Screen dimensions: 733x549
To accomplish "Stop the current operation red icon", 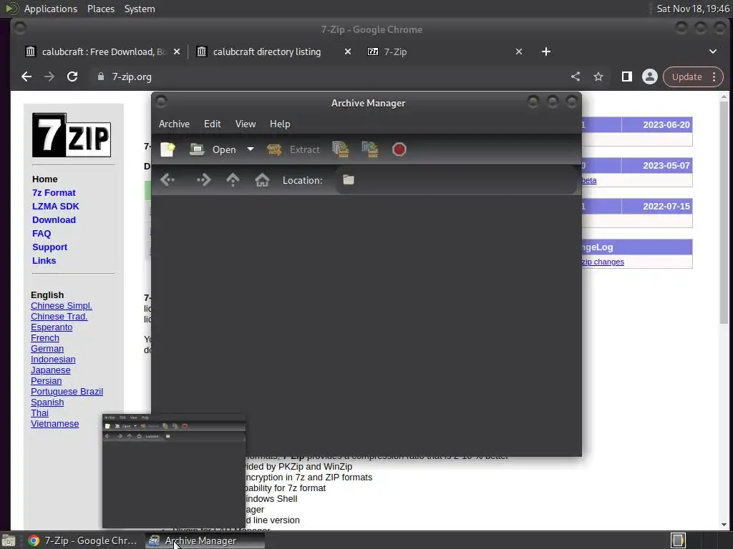I will tap(399, 149).
